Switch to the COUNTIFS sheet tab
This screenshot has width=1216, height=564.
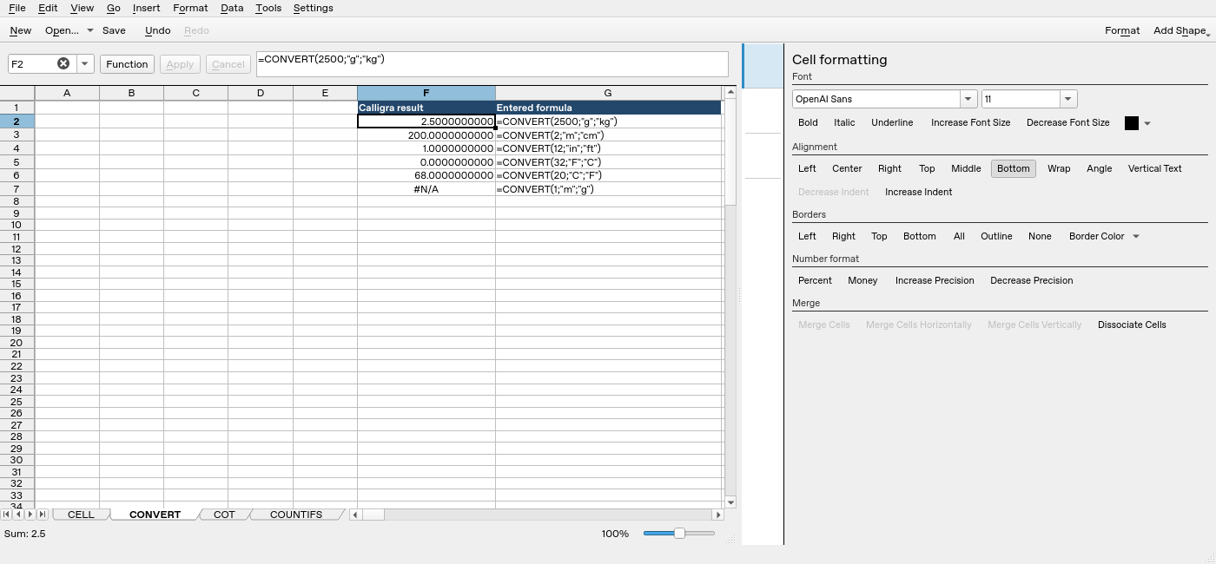295,515
